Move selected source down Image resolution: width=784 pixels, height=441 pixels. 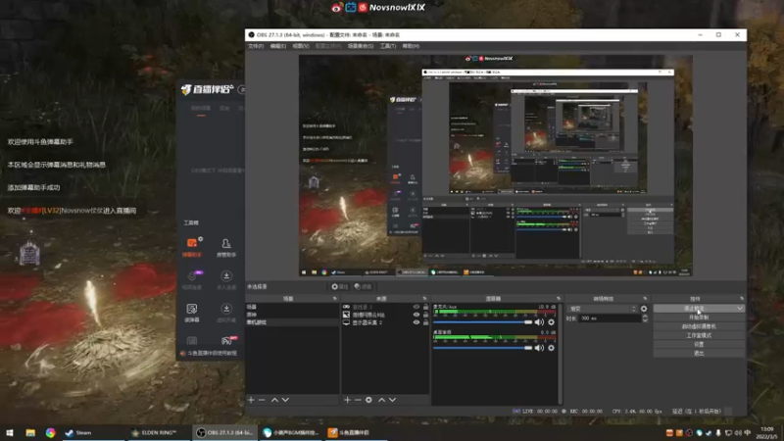392,400
